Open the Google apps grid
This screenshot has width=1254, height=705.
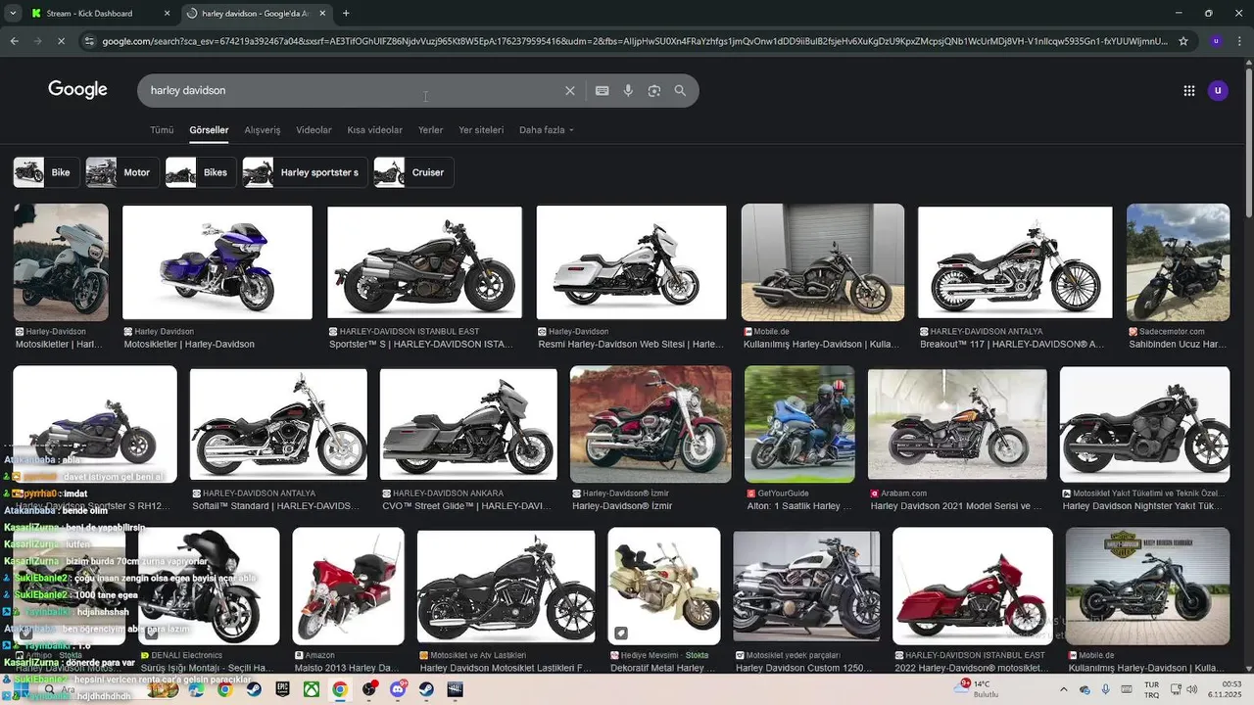(1188, 90)
